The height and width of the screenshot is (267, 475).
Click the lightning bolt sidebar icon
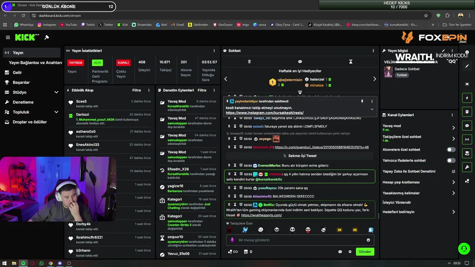click(467, 98)
